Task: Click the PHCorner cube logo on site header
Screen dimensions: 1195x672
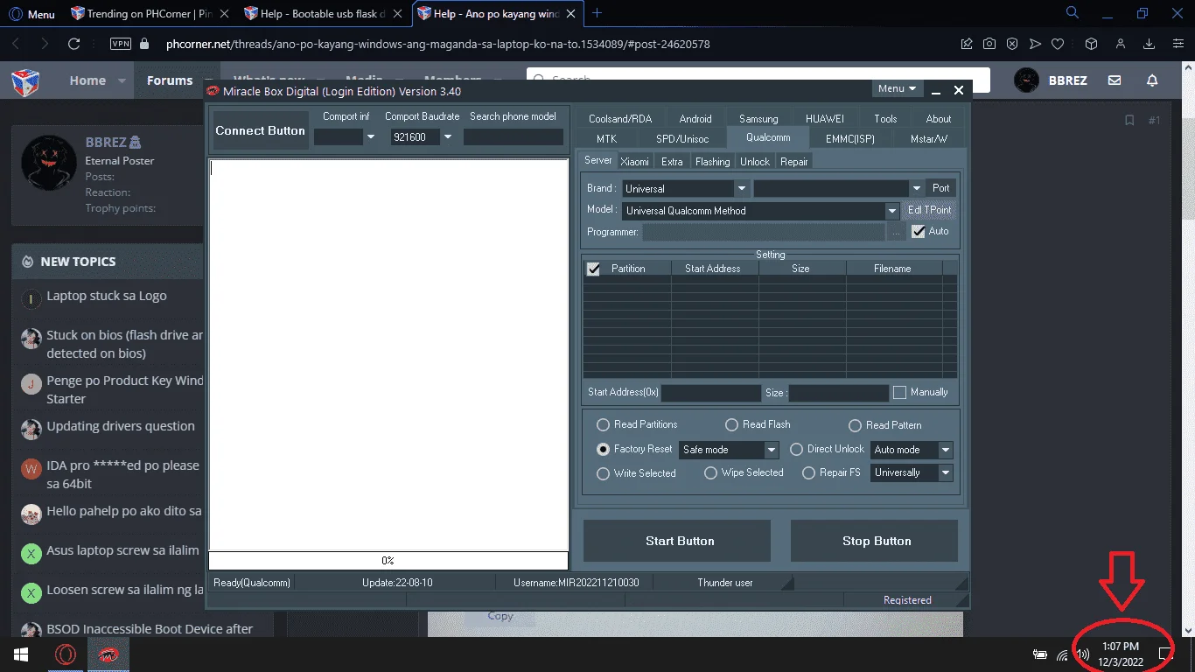Action: point(24,81)
